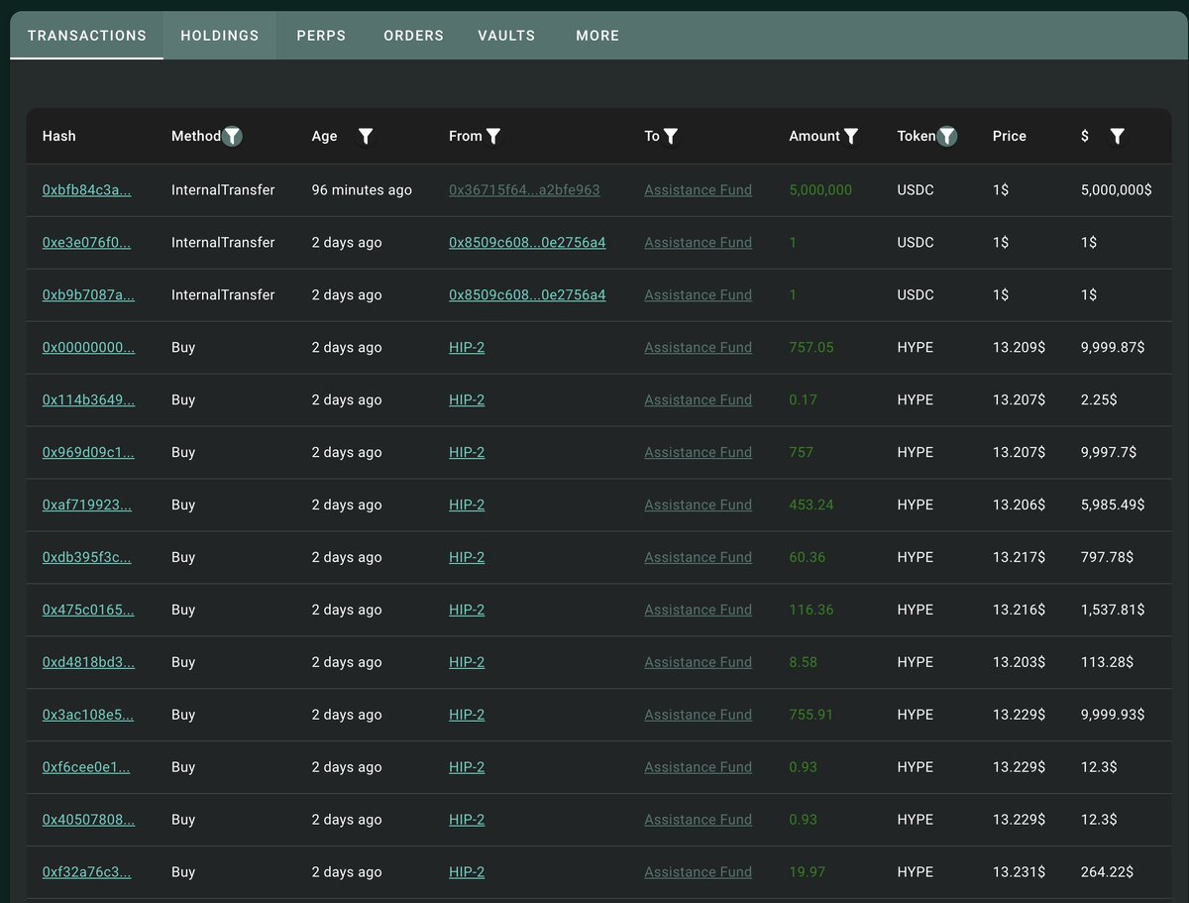This screenshot has height=903, width=1189.
Task: Switch to the Vaults tab
Action: [x=506, y=36]
